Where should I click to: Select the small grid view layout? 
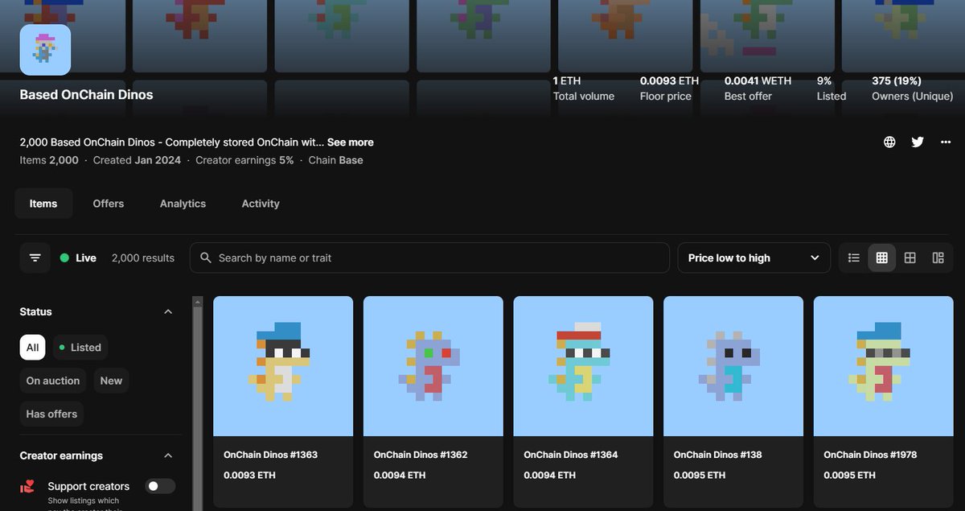[882, 258]
